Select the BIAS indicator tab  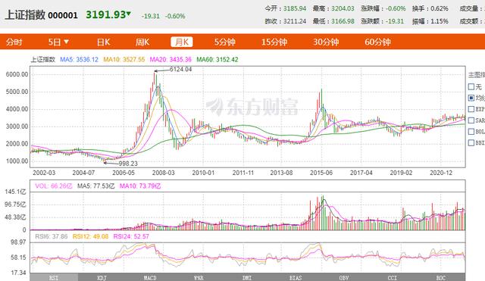[296, 277]
